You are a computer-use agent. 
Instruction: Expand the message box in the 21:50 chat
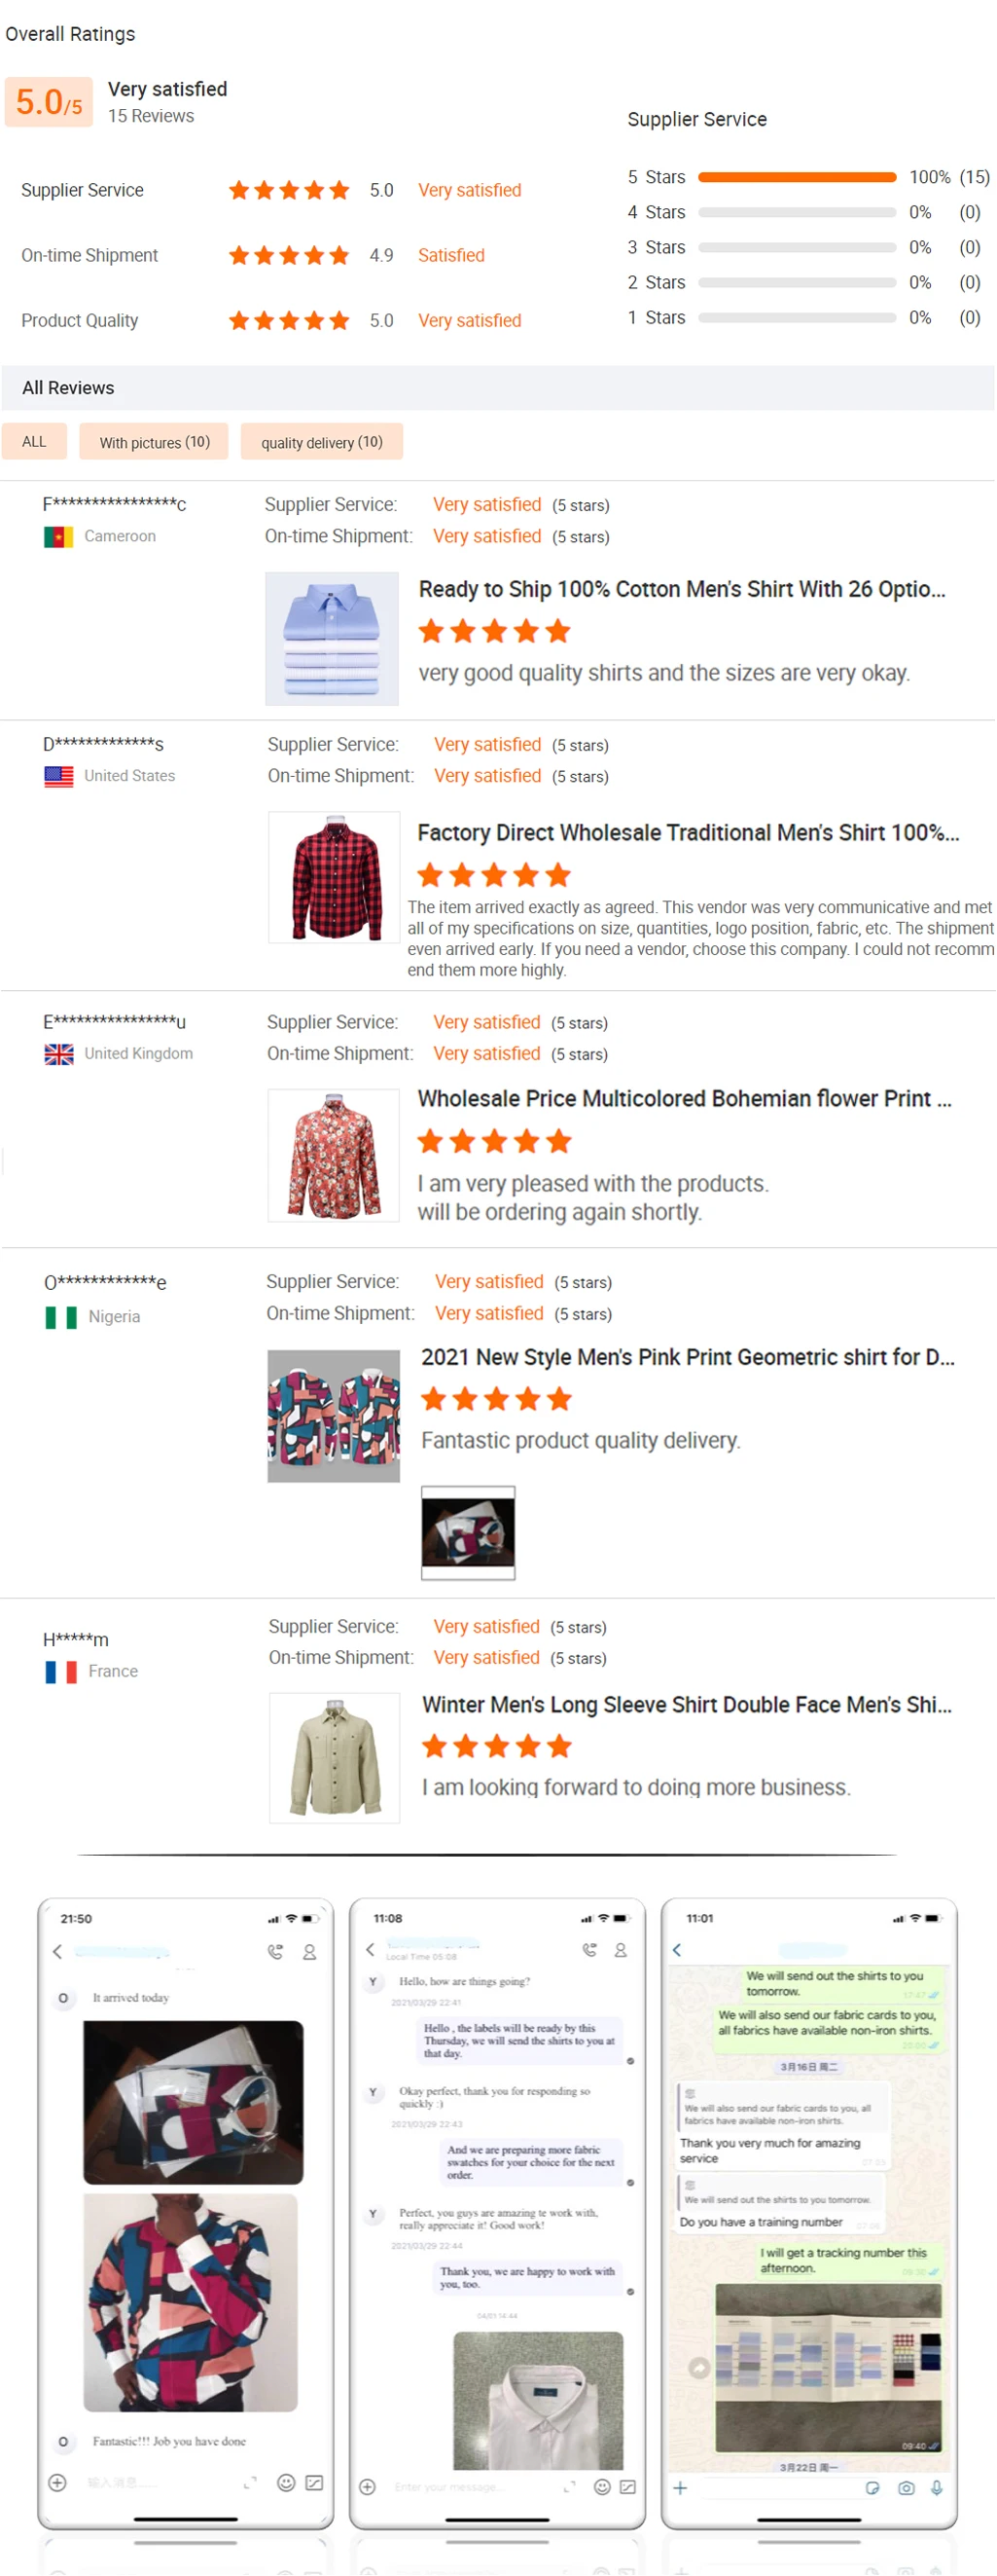[251, 2482]
